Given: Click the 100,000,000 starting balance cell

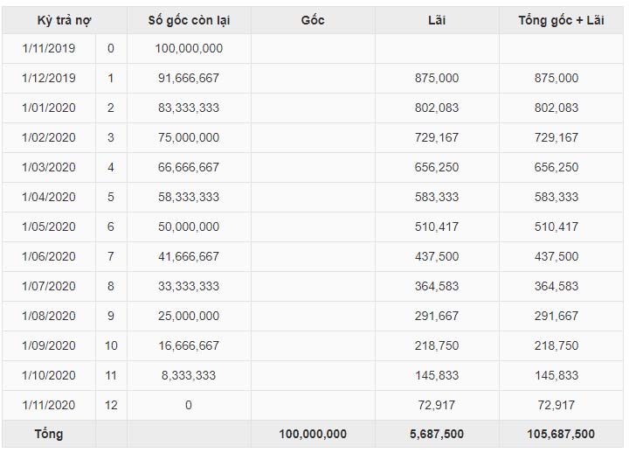Looking at the screenshot, I should click(x=189, y=48).
